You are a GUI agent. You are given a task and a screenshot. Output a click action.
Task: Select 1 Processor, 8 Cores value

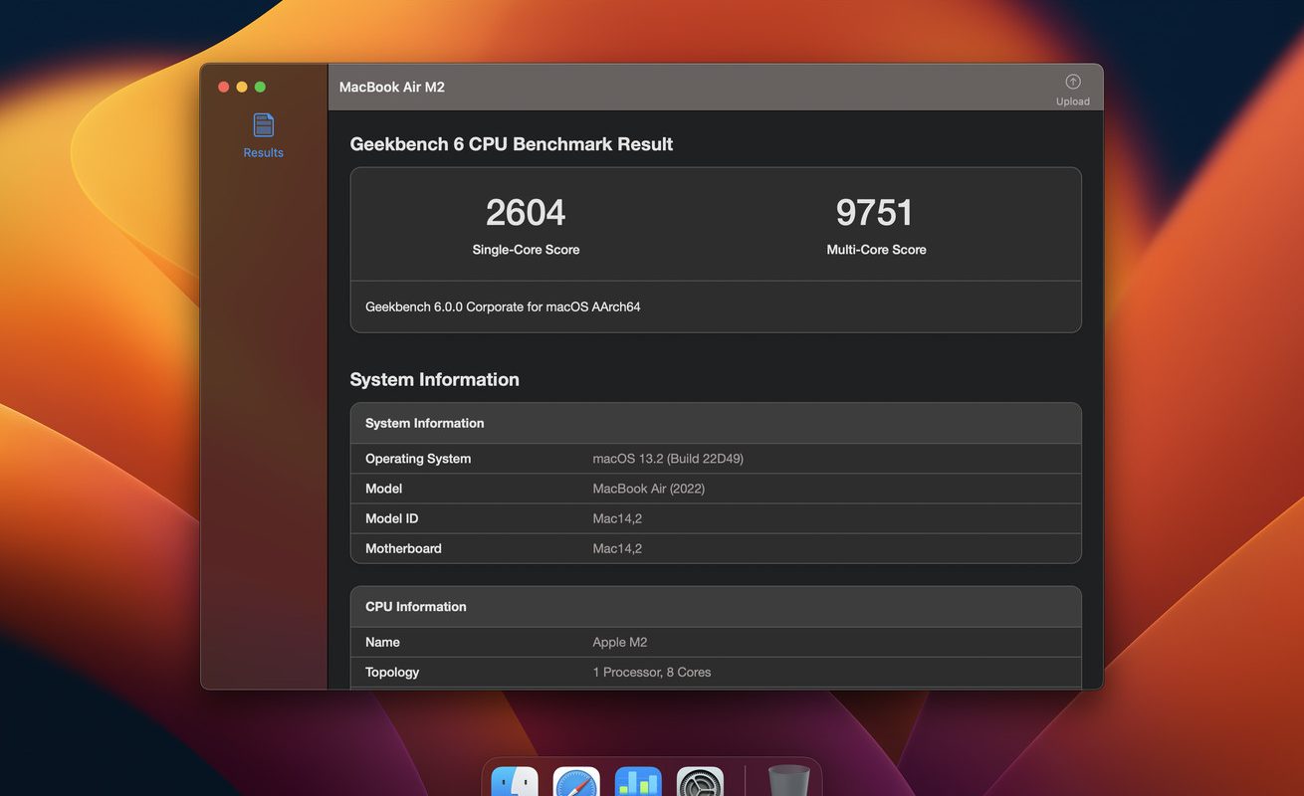pos(652,673)
